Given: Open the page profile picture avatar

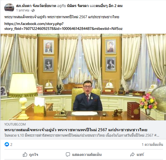Looking at the screenshot, I should [9, 8].
